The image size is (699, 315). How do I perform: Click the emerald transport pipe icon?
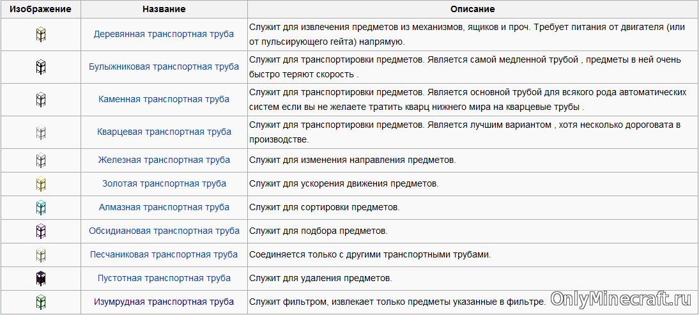tap(41, 302)
